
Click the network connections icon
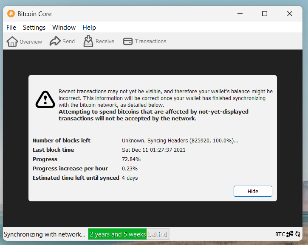point(290,234)
